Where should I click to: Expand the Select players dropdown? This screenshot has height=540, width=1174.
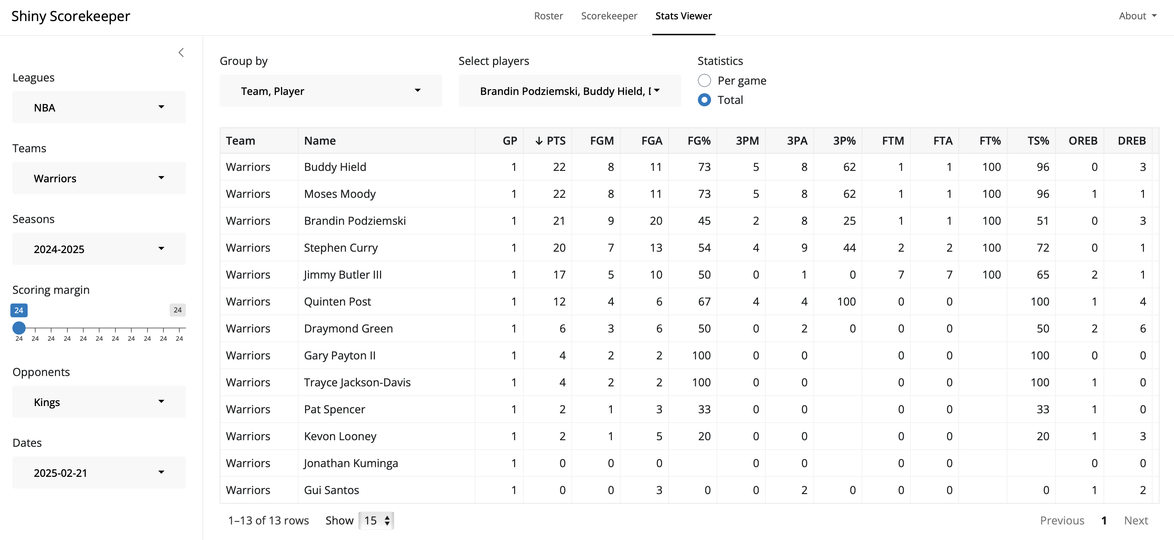point(569,90)
